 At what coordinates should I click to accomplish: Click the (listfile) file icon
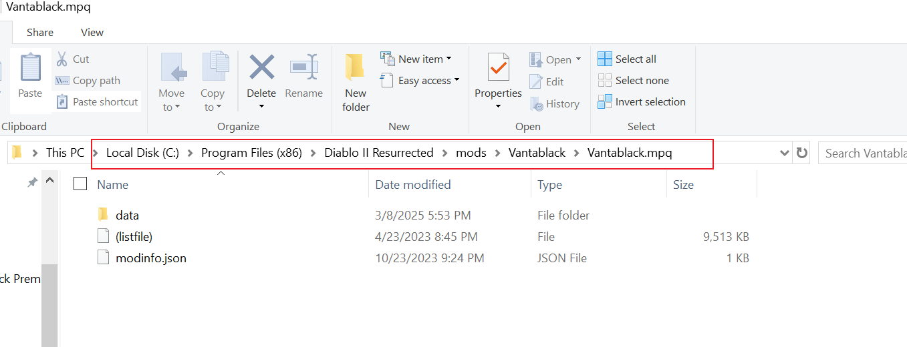(x=103, y=236)
